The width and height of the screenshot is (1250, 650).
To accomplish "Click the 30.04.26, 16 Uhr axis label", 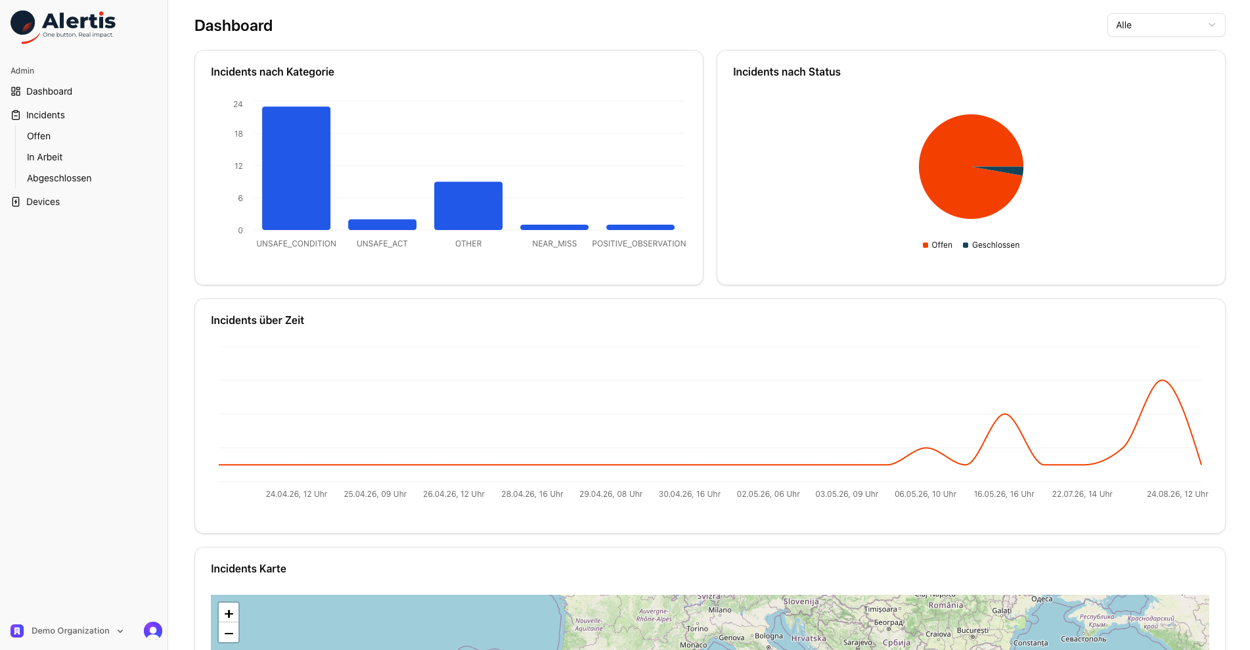I will point(690,494).
